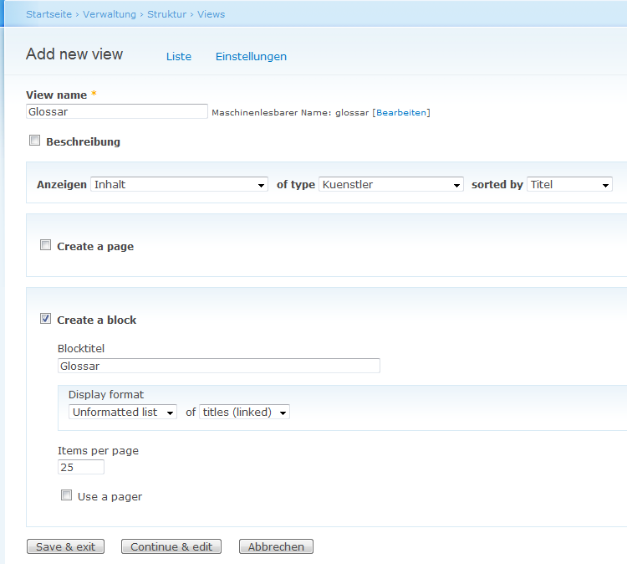Enable the Create a page checkbox

point(46,245)
